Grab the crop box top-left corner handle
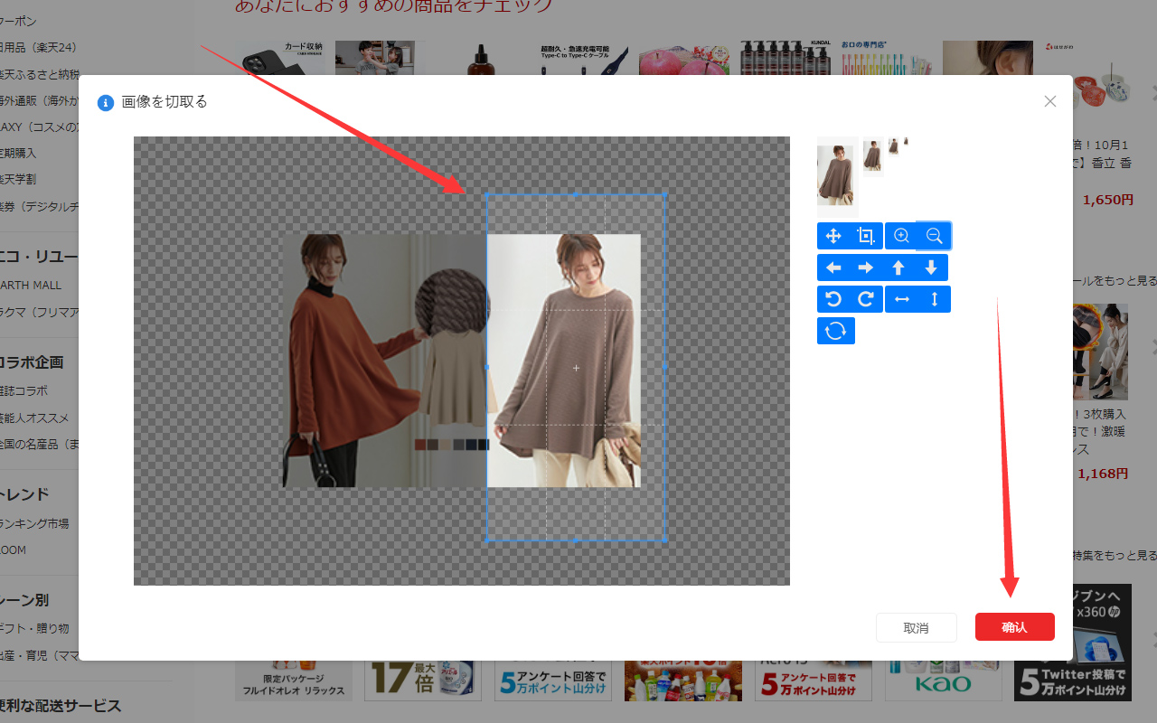The width and height of the screenshot is (1157, 723). coord(487,194)
